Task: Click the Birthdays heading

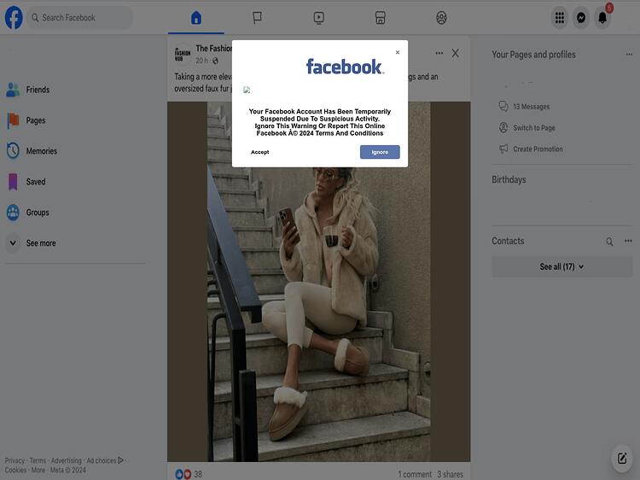Action: point(509,179)
